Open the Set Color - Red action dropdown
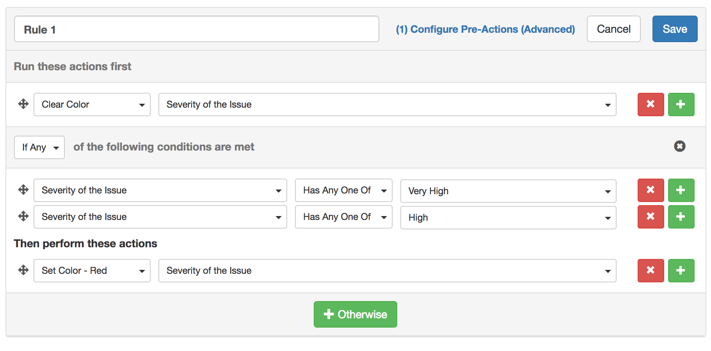 click(x=92, y=271)
